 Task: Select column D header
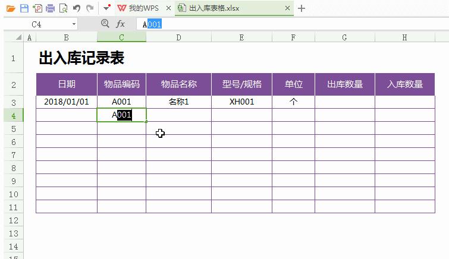tap(178, 37)
